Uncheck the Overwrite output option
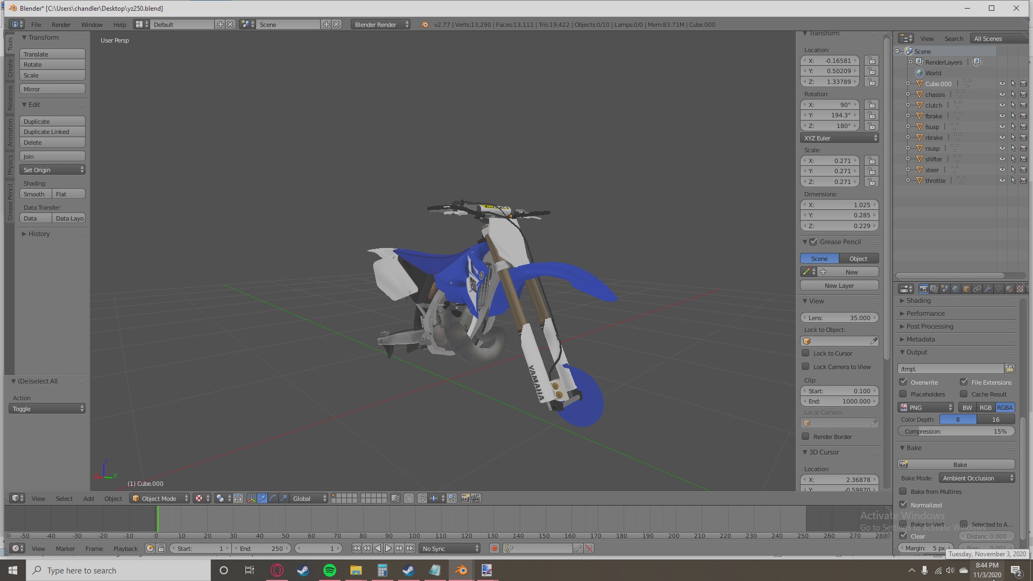Image resolution: width=1033 pixels, height=581 pixels. point(903,382)
